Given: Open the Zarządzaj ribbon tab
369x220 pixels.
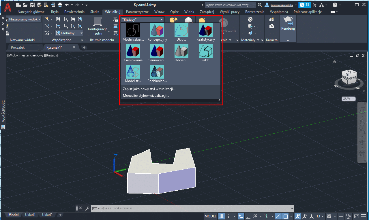Looking at the screenshot, I should tap(207, 12).
